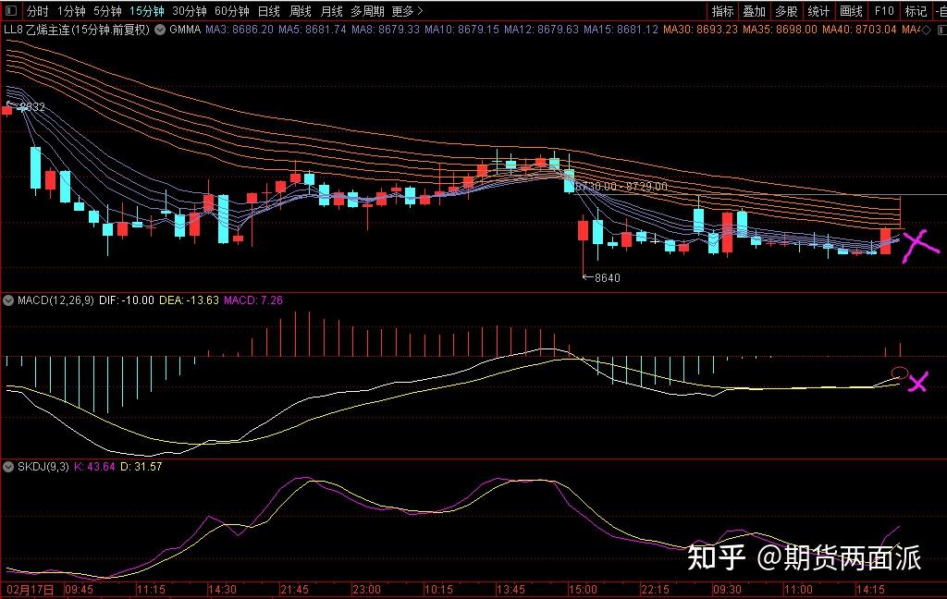Screen dimensions: 947x599
Task: Click the MA3: 8686.20 value
Action: tap(240, 29)
